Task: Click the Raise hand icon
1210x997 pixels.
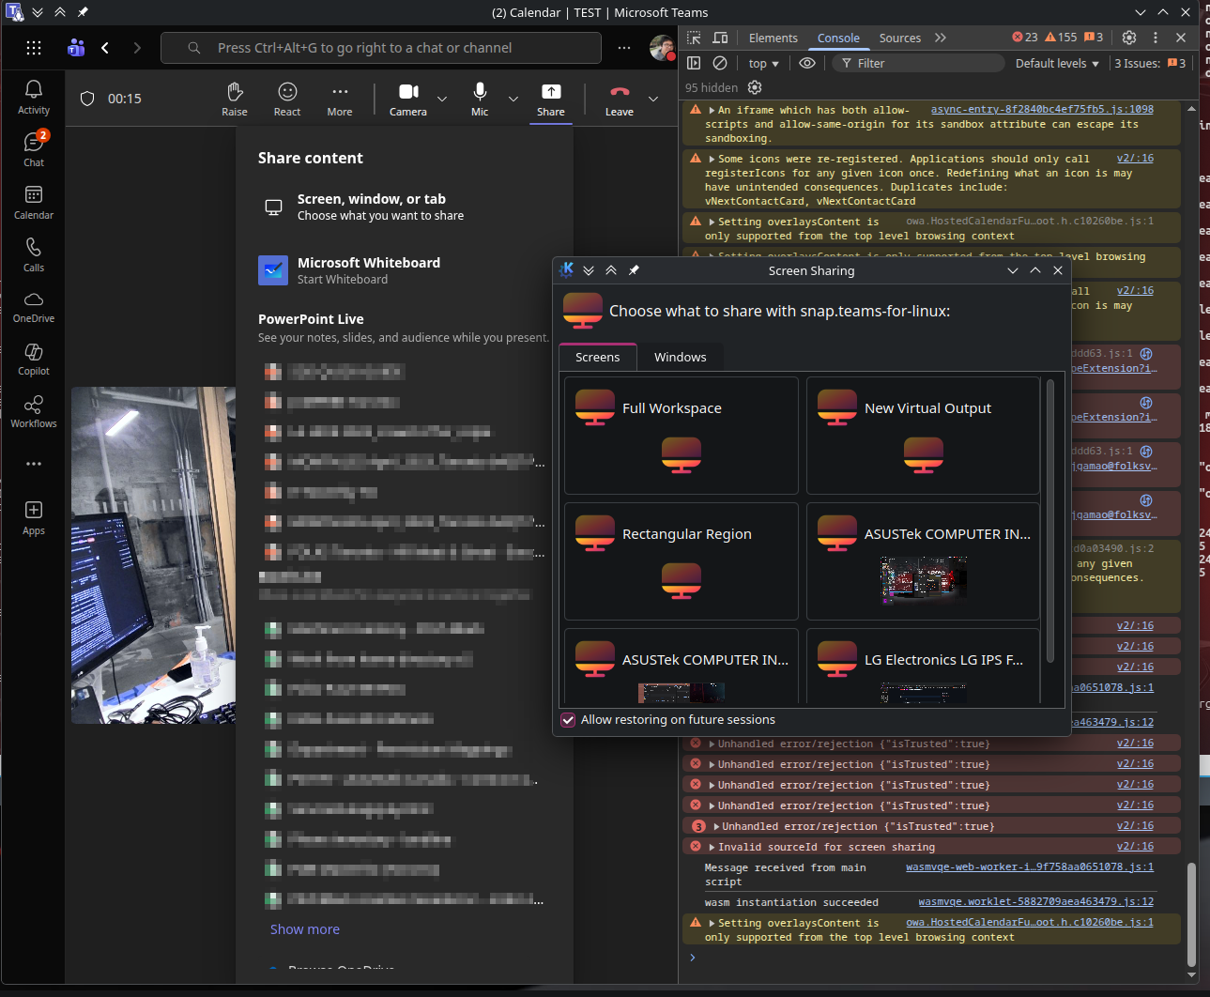Action: coord(235,98)
